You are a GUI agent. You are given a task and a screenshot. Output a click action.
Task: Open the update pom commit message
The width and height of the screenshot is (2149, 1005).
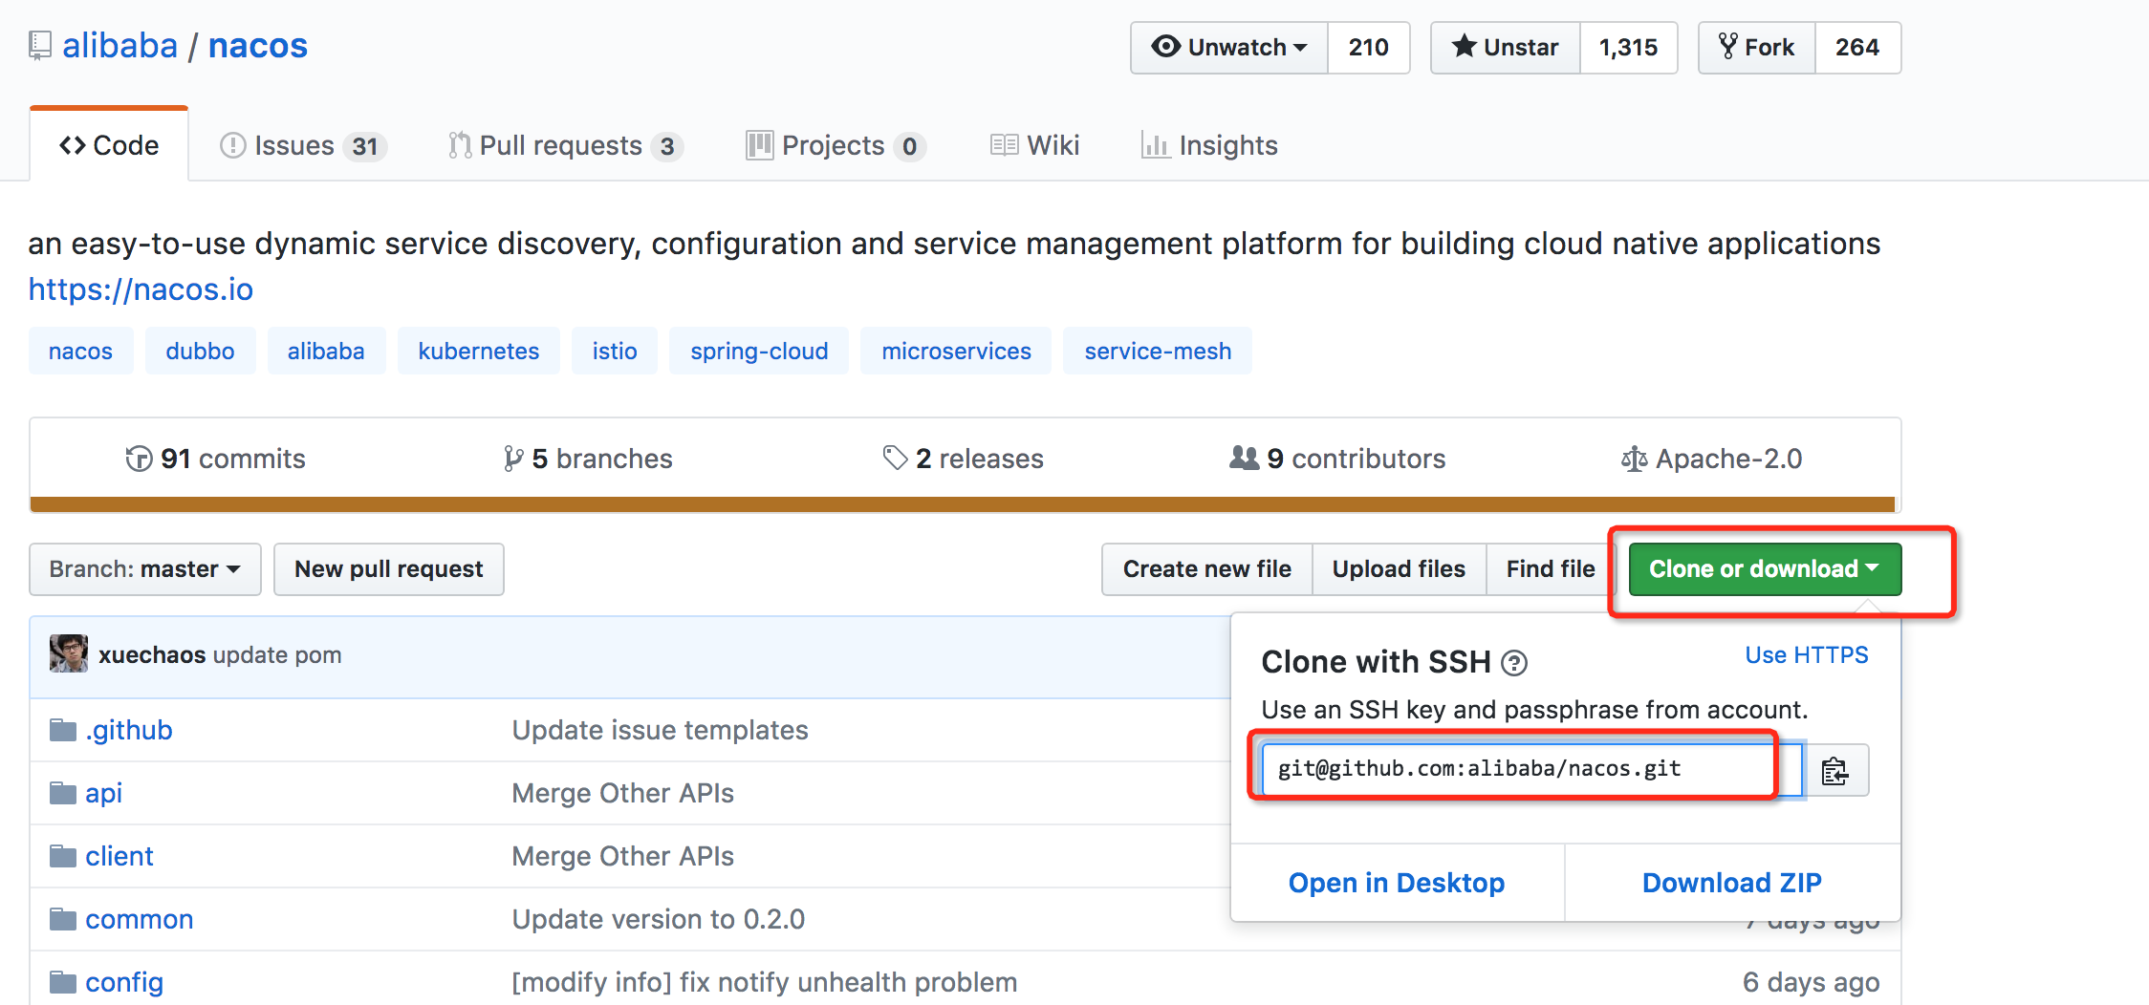pyautogui.click(x=277, y=654)
